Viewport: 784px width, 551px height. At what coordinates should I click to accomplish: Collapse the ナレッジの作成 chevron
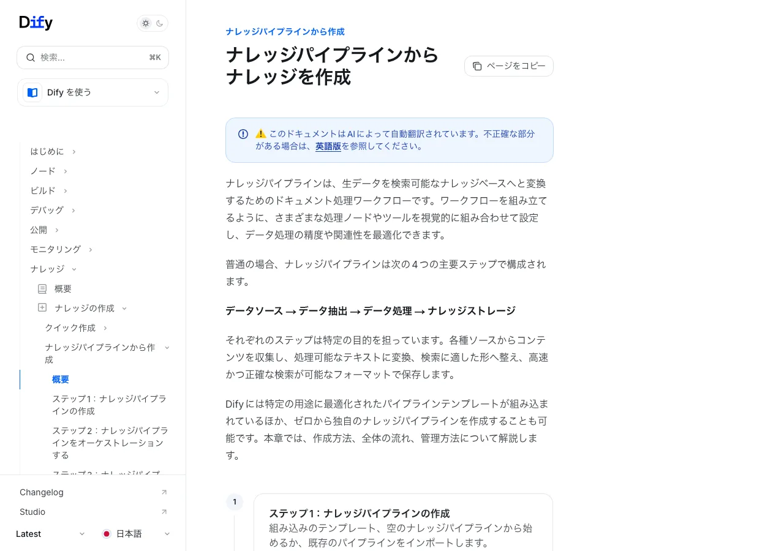point(124,308)
